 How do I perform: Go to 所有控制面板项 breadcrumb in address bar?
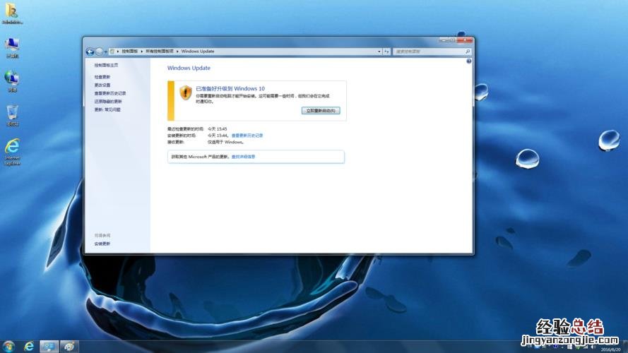coord(160,52)
